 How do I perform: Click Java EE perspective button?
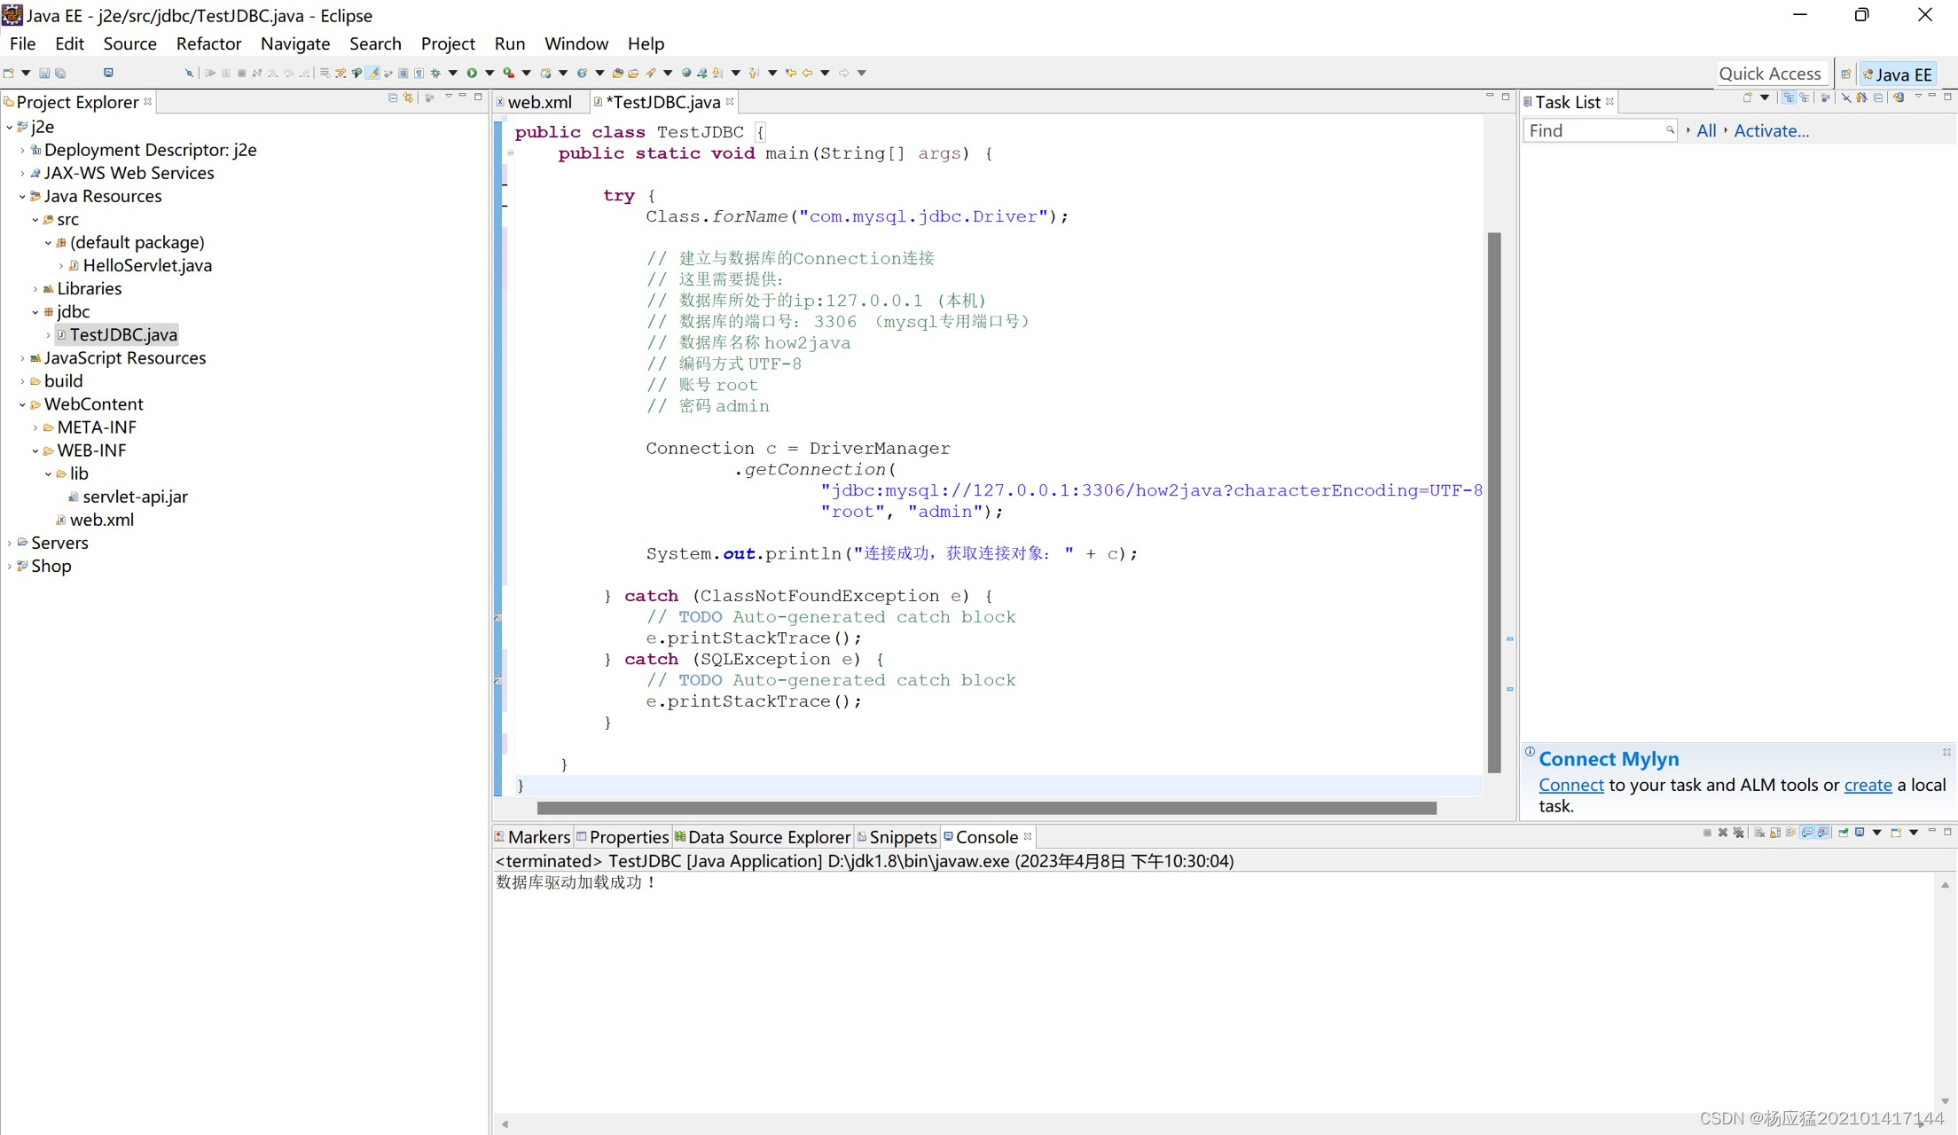coord(1897,74)
